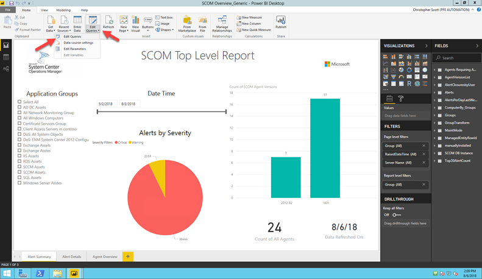Publish the report
The width and height of the screenshot is (482, 279).
[x=281, y=22]
